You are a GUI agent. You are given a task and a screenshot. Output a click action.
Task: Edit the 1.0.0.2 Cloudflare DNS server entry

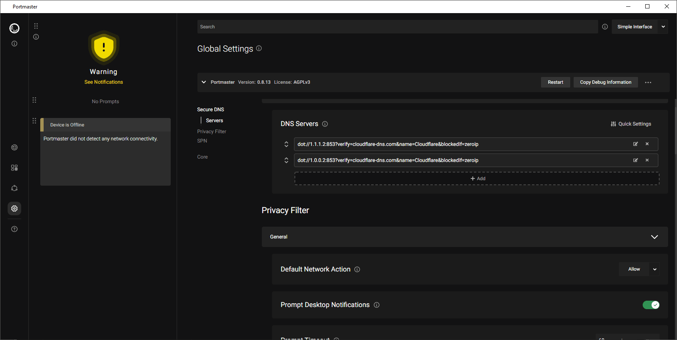click(635, 160)
